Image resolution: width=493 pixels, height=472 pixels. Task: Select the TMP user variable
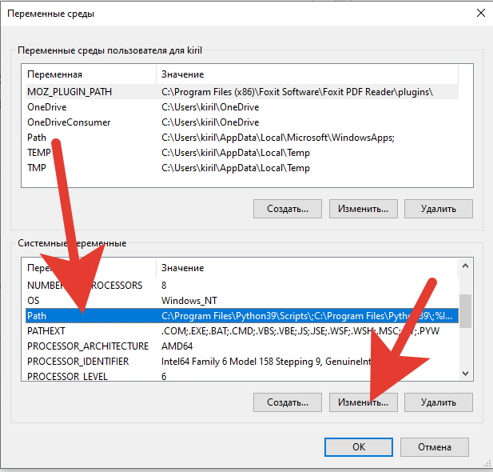tap(38, 168)
